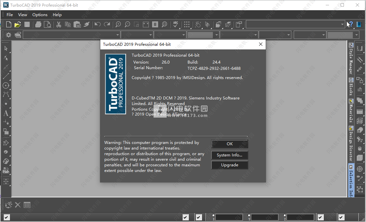Click the Save floppy disk icon

pos(27,24)
